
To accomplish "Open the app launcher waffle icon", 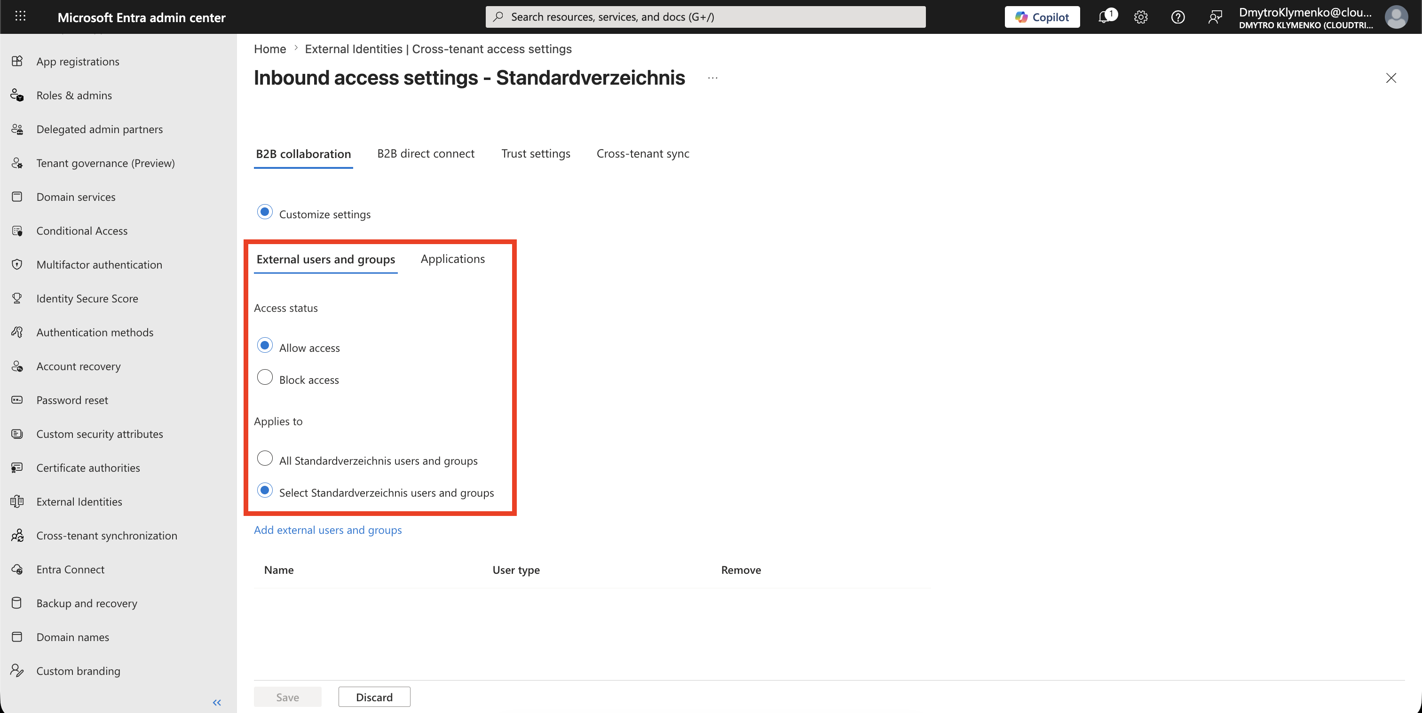I will pos(20,16).
